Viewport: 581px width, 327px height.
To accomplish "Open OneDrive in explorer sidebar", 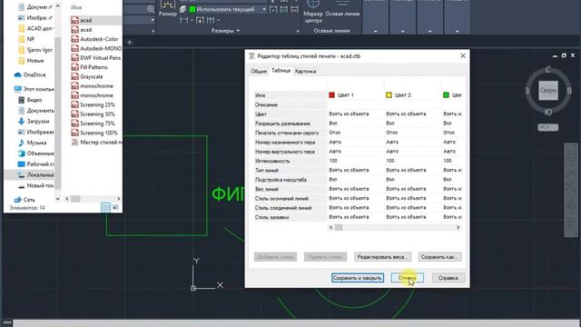I will [x=30, y=74].
